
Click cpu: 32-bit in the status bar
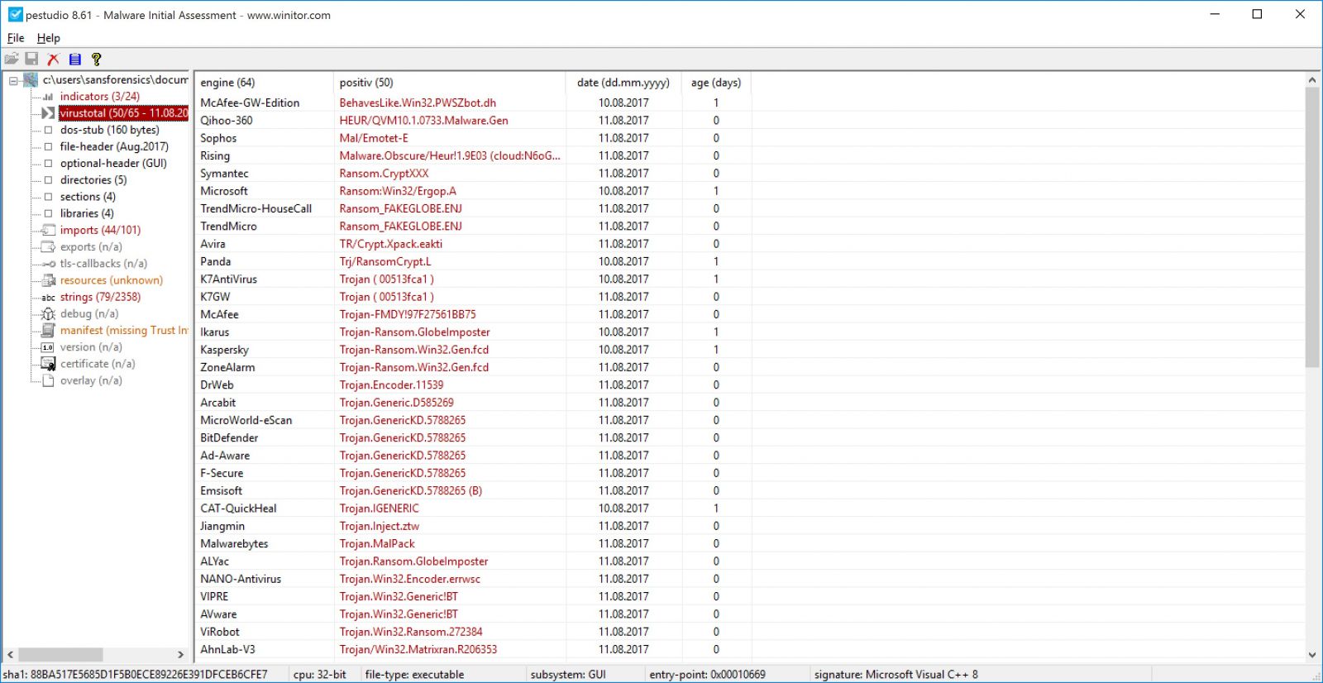click(319, 675)
